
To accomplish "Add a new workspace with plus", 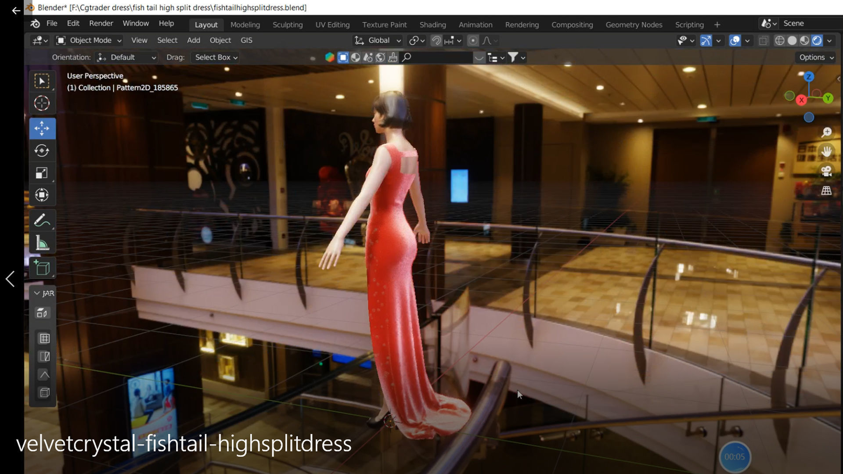I will point(717,25).
